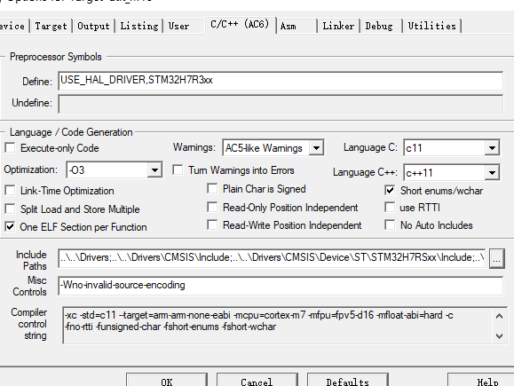Expand the Optimization level dropdown

[x=154, y=169]
